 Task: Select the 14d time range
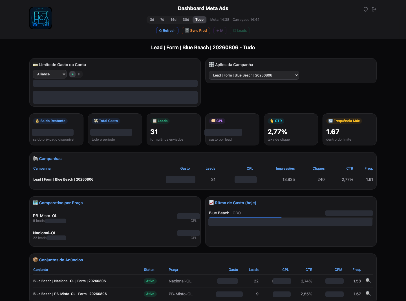pos(173,20)
